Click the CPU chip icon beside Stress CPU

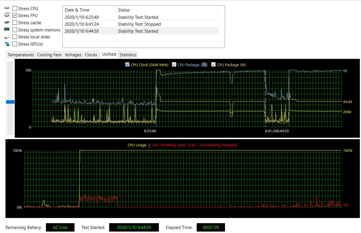click(x=7, y=8)
